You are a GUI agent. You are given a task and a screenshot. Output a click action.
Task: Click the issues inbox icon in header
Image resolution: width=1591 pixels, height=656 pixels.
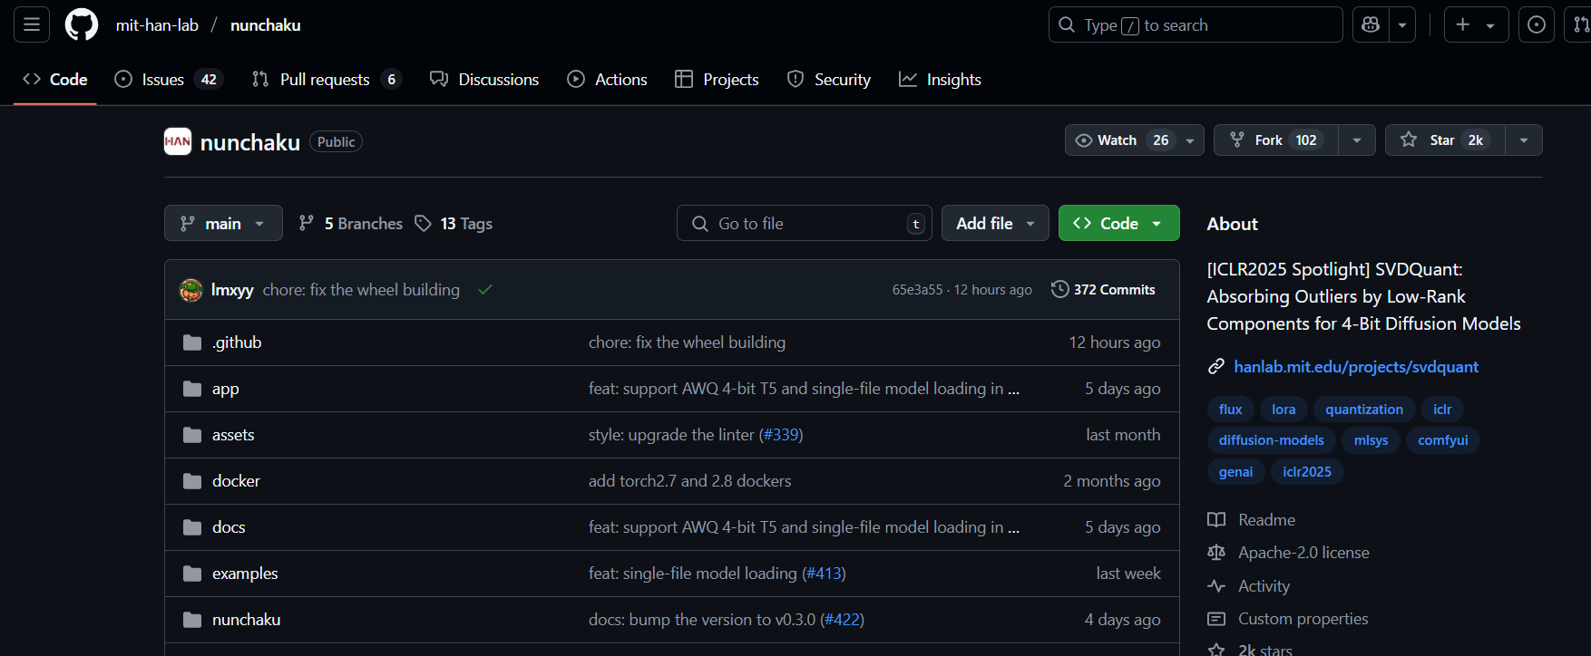pos(1537,24)
